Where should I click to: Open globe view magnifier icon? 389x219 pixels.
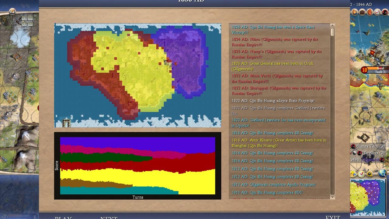[x=382, y=174]
